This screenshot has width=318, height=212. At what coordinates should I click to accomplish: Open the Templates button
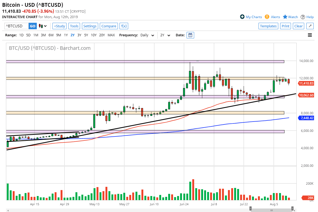[268, 26]
